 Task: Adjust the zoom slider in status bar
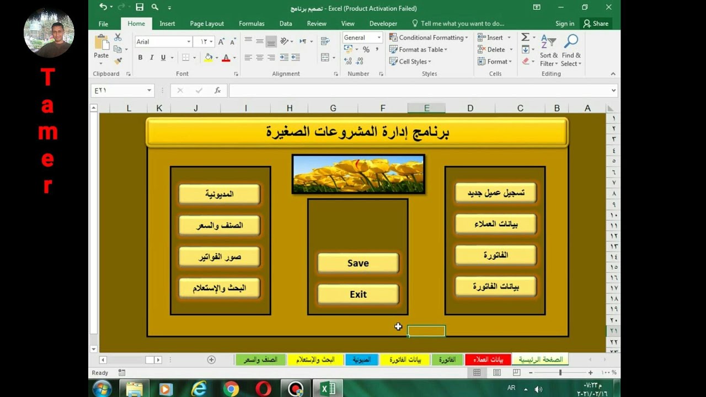pyautogui.click(x=560, y=373)
